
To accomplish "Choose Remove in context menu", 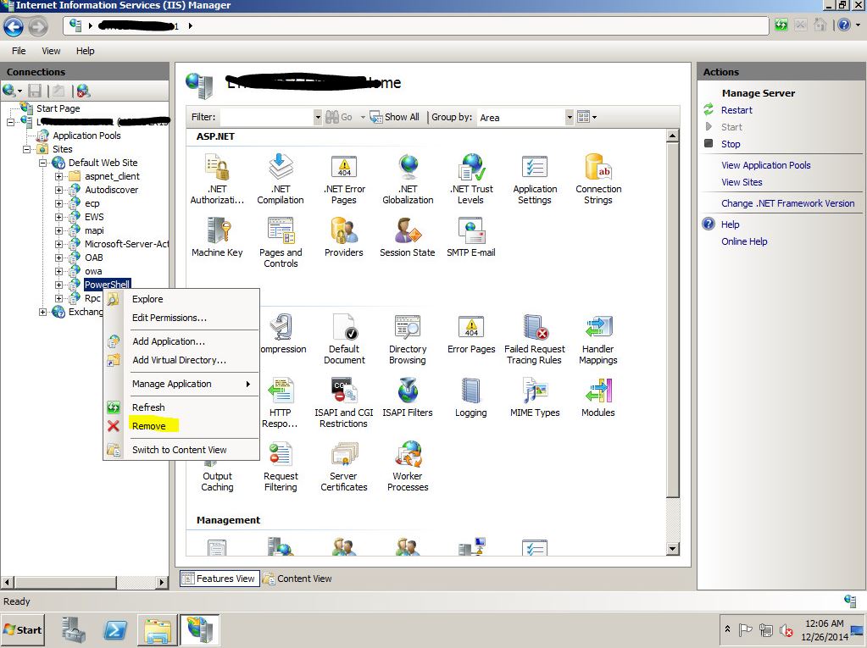I will click(149, 426).
